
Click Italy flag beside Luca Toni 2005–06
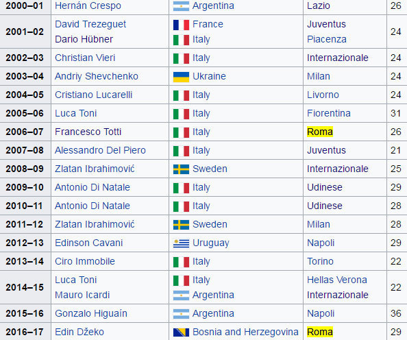tap(181, 114)
